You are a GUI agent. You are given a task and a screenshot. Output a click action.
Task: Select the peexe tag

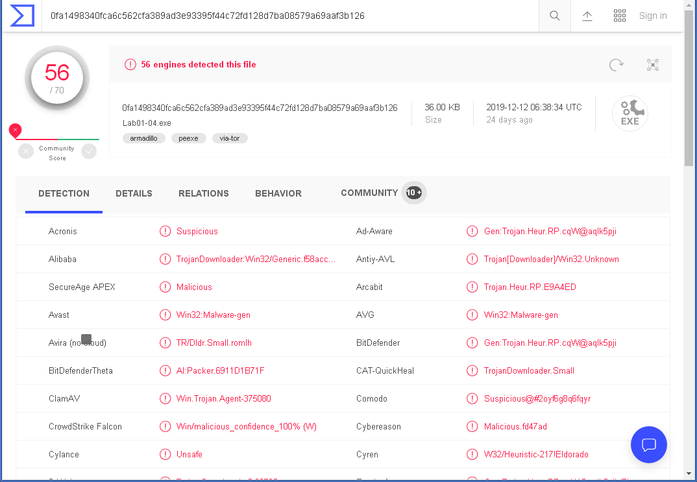pos(188,138)
